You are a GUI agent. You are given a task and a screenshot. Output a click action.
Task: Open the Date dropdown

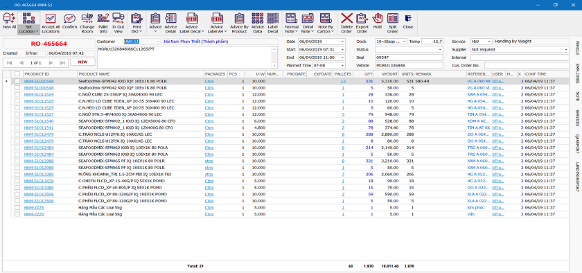click(342, 42)
